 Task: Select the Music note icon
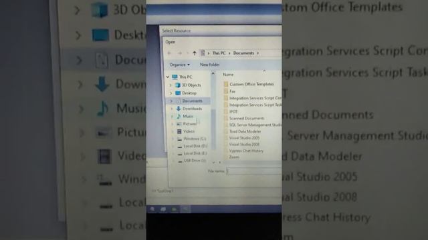coord(179,116)
